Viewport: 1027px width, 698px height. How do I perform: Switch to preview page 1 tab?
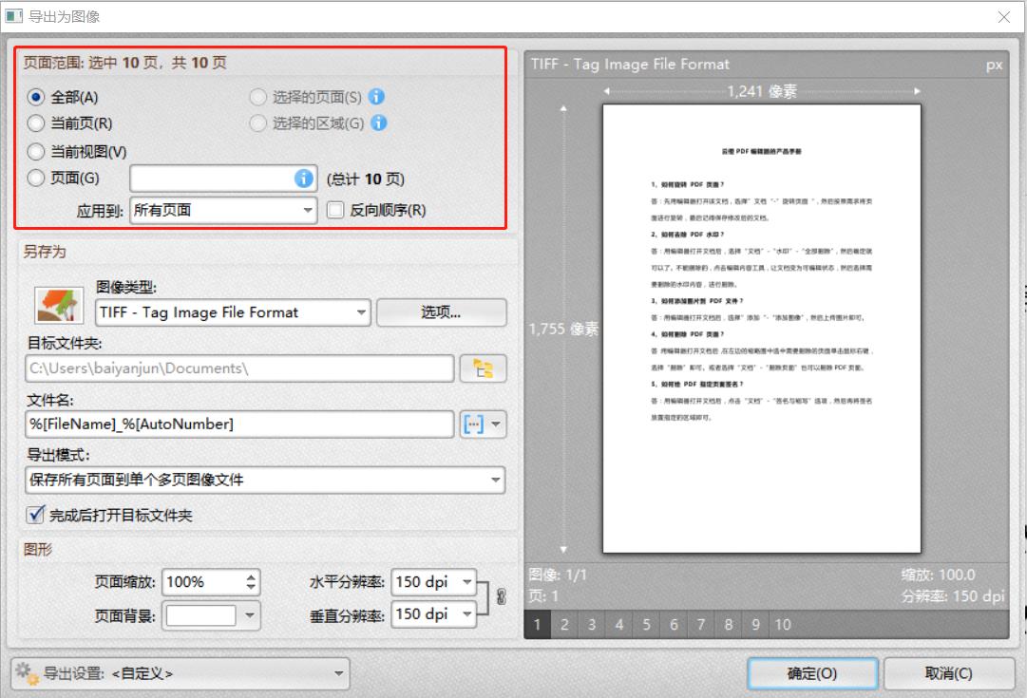(537, 625)
